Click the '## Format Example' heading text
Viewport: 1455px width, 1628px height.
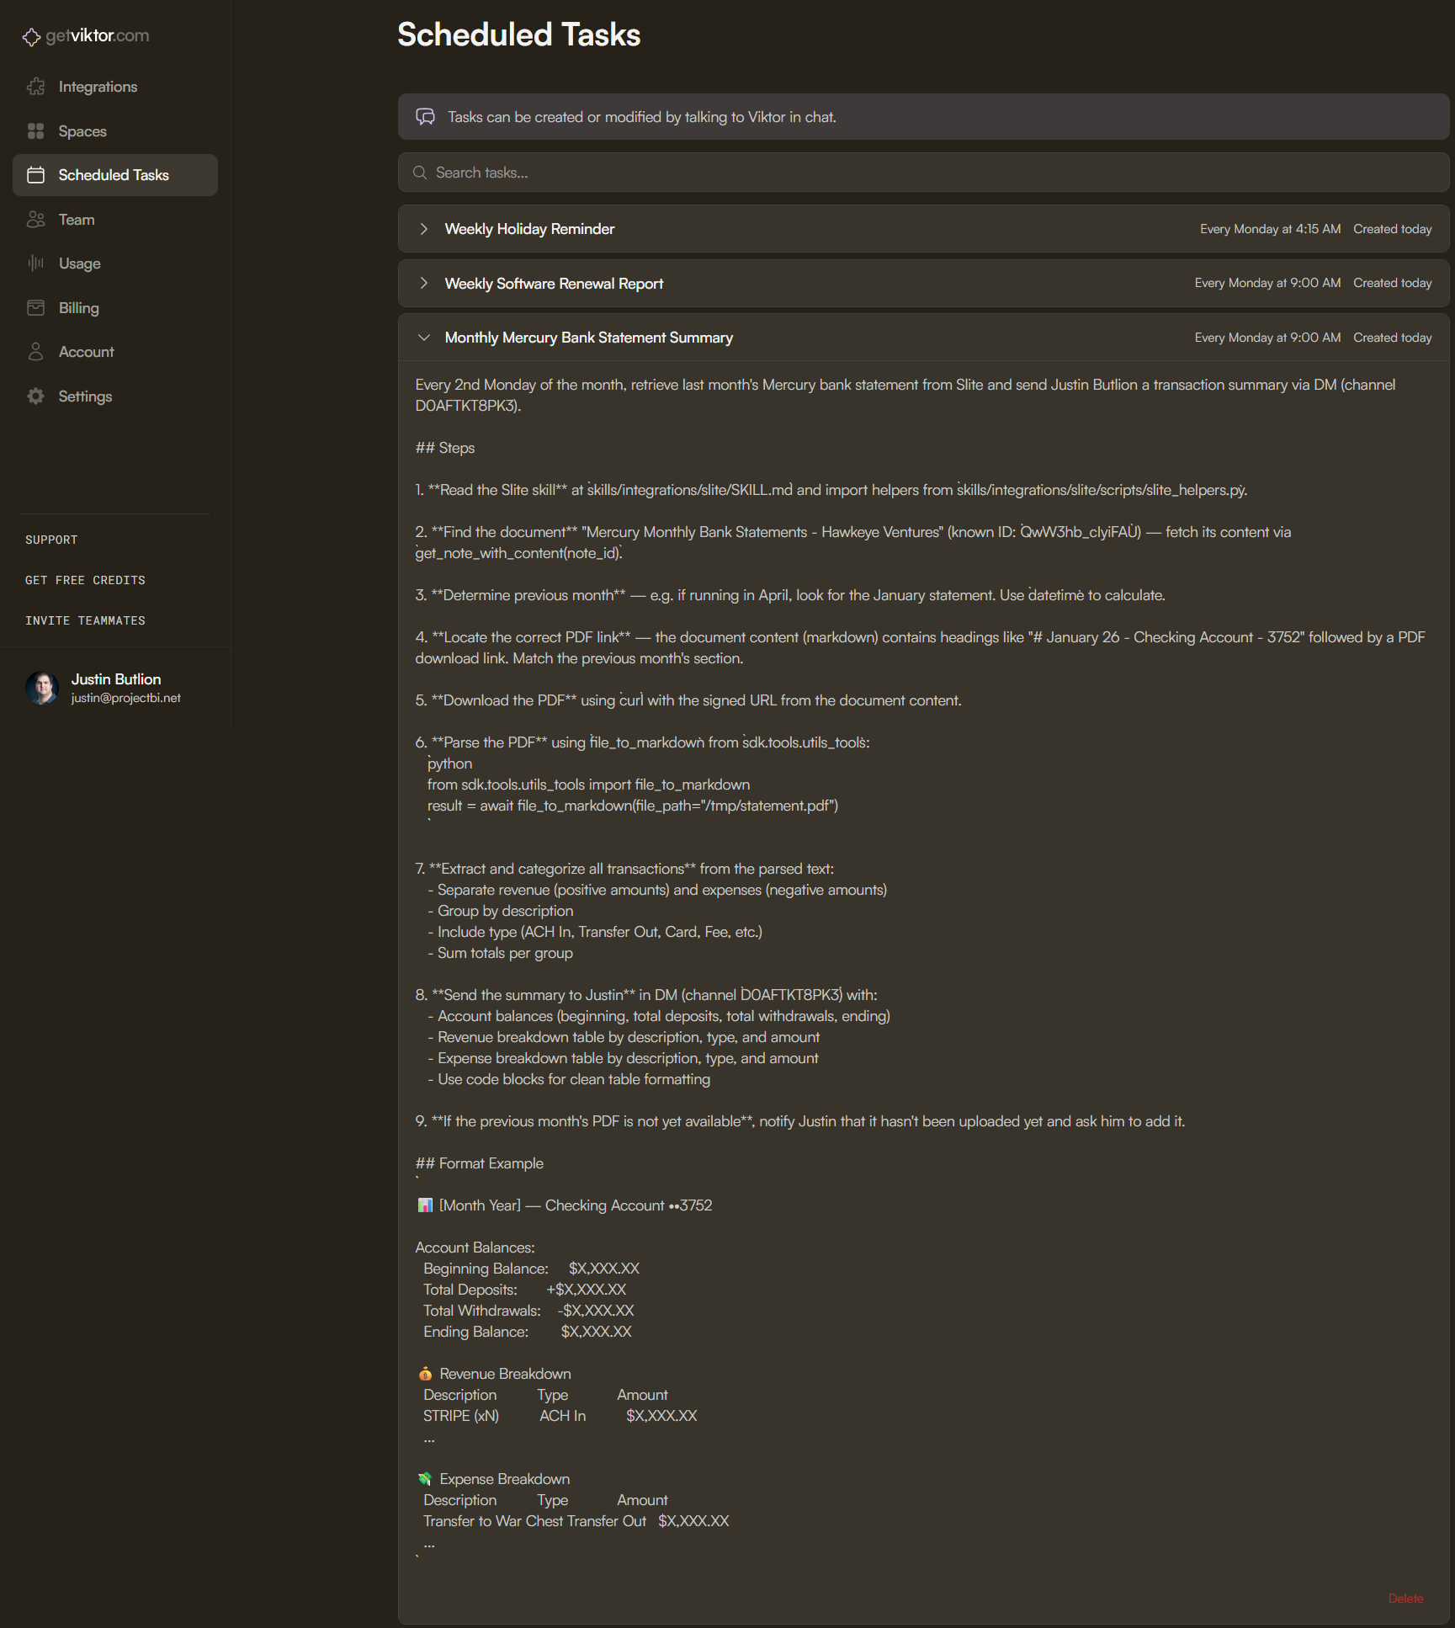[480, 1163]
